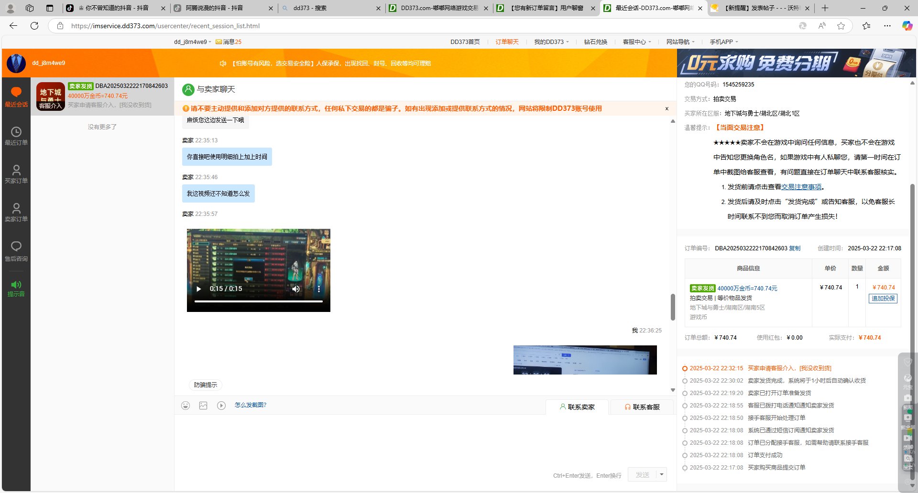The height and width of the screenshot is (493, 918).
Task: Click the user avatar in orange header
Action: 16,63
